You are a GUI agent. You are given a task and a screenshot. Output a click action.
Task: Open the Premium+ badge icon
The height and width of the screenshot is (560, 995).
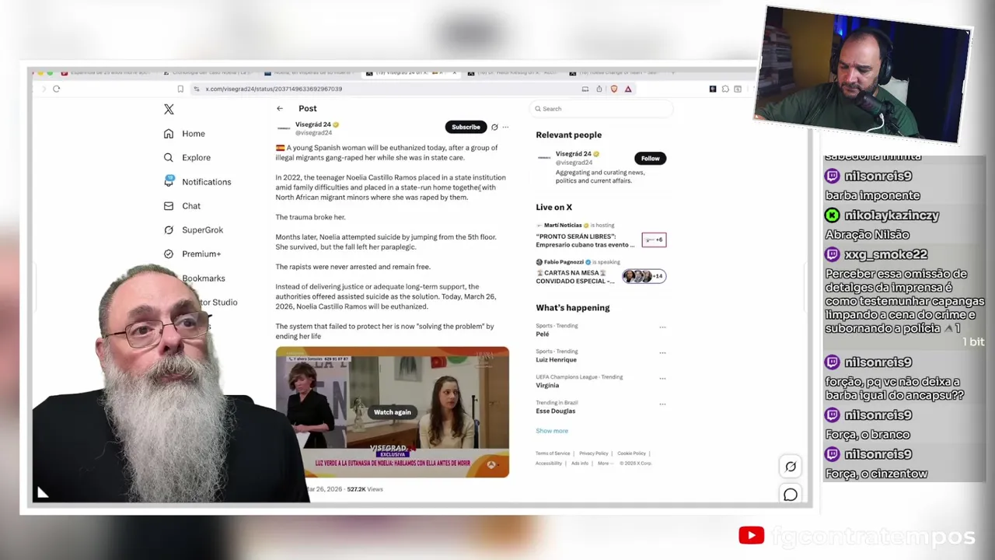169,254
